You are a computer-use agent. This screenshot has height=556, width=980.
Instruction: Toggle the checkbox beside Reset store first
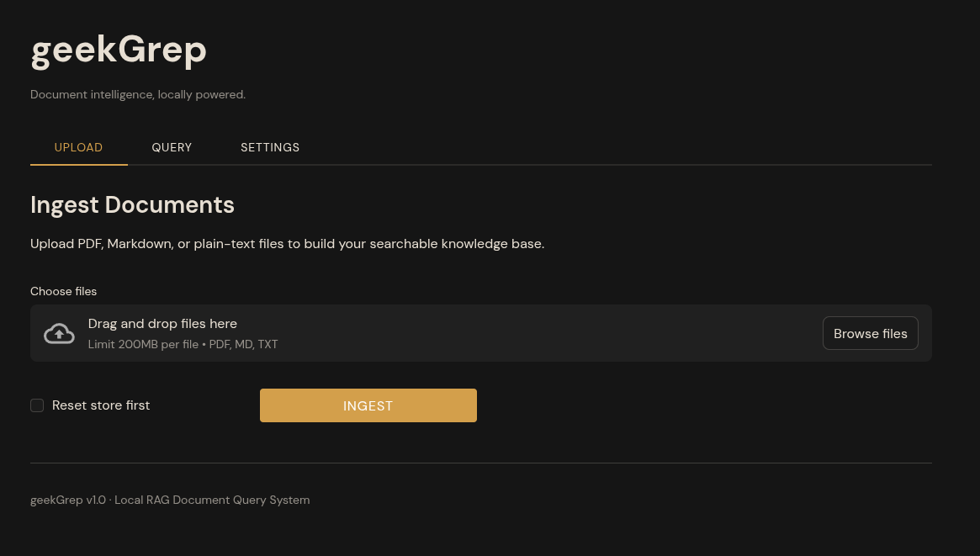point(37,405)
